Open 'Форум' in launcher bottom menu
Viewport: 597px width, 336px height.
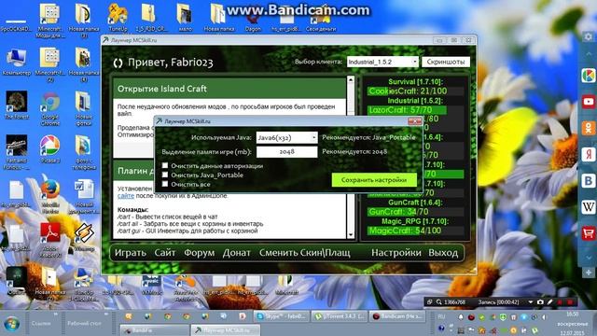[199, 253]
